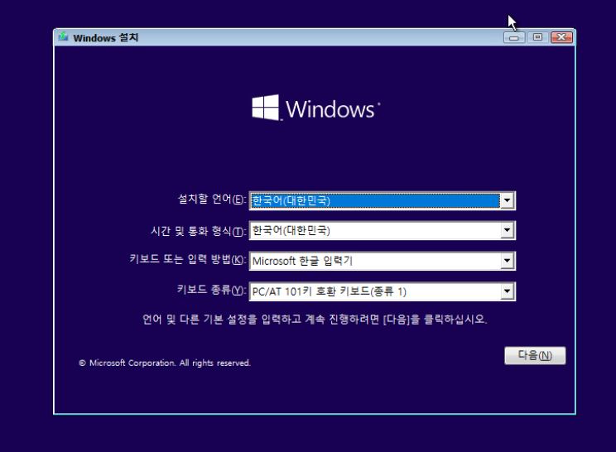The height and width of the screenshot is (452, 616).
Task: Click the 설치할 언어(E) label
Action: tap(212, 200)
